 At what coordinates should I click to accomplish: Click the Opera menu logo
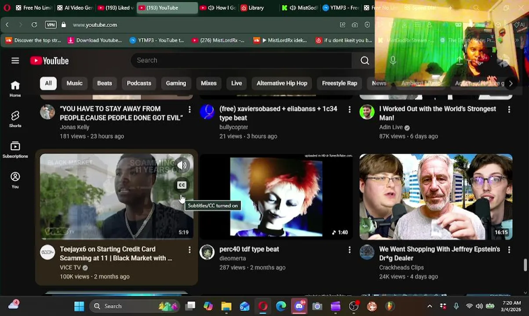pos(6,7)
